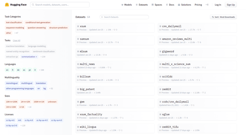Filter by language 'pt'
The height and width of the screenshot is (135, 246).
point(30,70)
